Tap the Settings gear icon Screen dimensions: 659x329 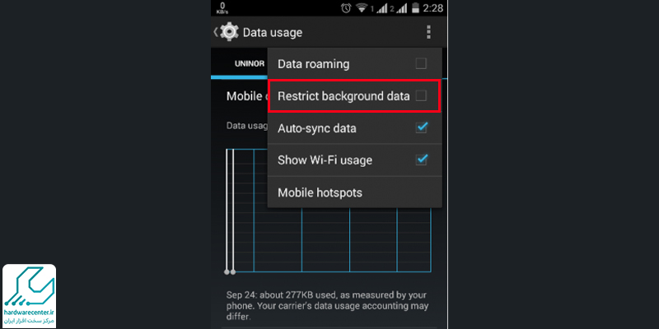click(229, 32)
